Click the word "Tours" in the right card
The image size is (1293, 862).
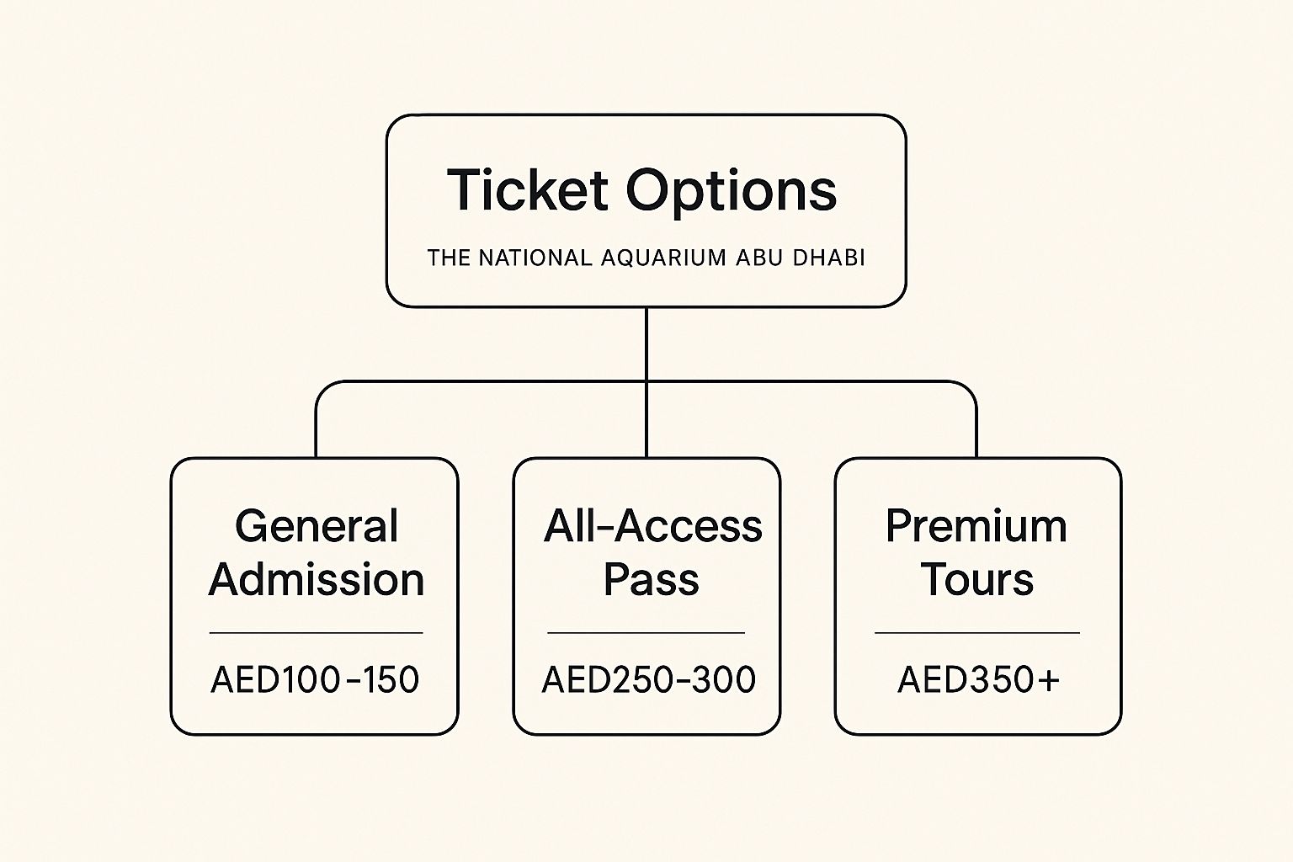976,580
